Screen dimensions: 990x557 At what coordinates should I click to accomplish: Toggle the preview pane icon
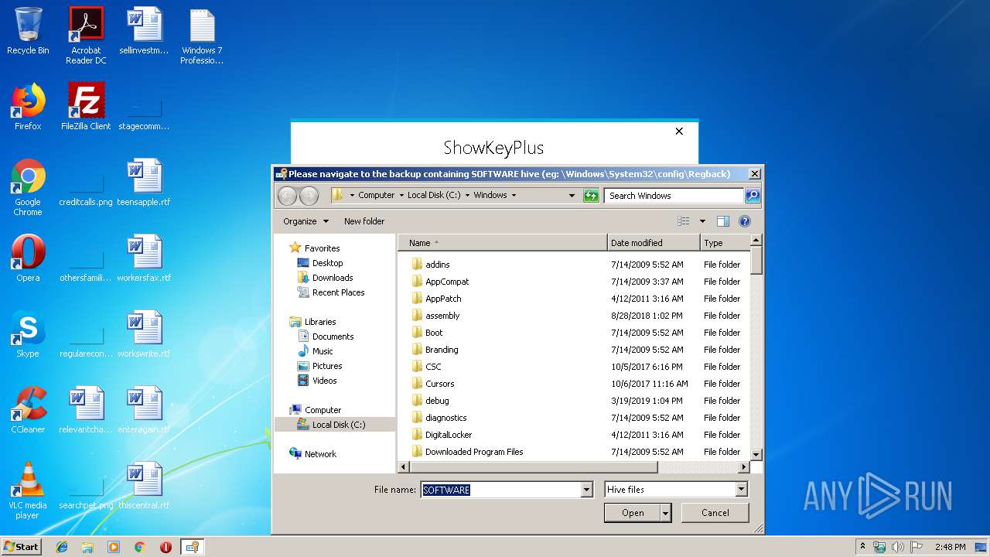click(722, 221)
